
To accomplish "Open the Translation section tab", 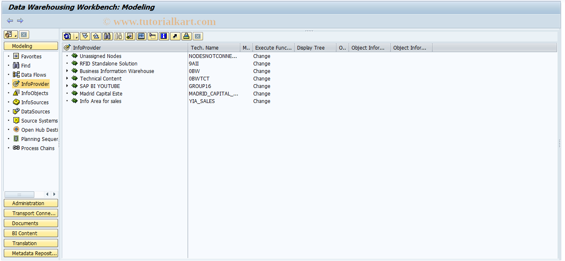I will pyautogui.click(x=31, y=243).
